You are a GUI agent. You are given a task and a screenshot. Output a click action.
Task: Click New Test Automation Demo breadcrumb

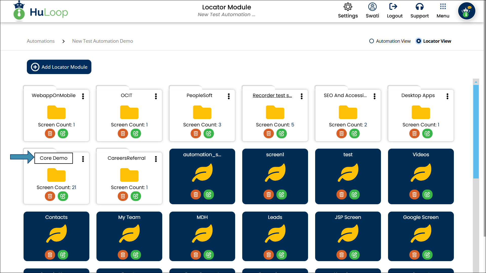point(103,41)
